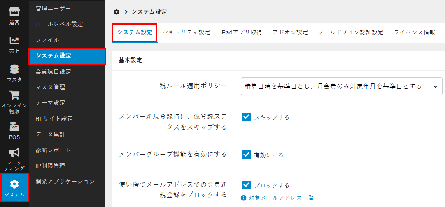Open IP制限管理 from the submenu
This screenshot has height=207, width=445.
(50, 166)
